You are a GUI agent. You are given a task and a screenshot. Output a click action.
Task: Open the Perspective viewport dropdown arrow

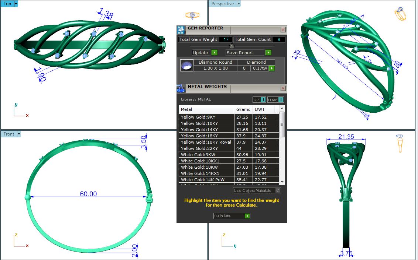(x=238, y=4)
